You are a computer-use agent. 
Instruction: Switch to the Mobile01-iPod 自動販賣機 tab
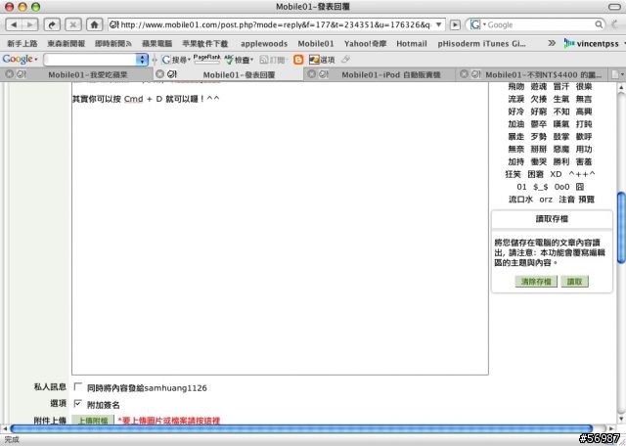point(391,74)
